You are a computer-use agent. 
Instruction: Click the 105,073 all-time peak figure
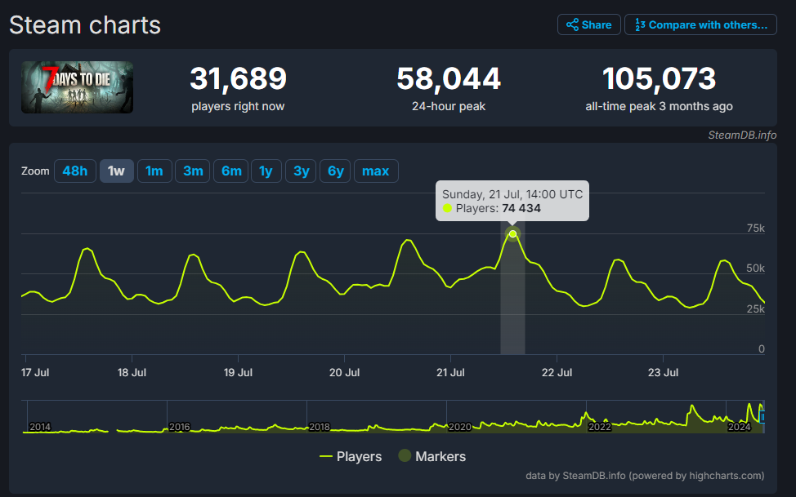click(x=659, y=78)
